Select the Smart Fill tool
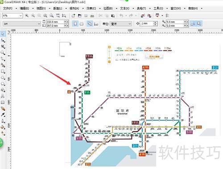This screenshot has height=169, width=223. point(3,65)
